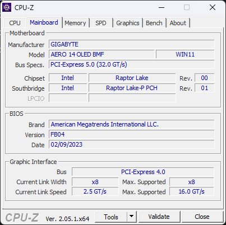Screen dimensions: 226x225
Task: Click the CPU-Z app icon in title bar
Action: pos(7,7)
